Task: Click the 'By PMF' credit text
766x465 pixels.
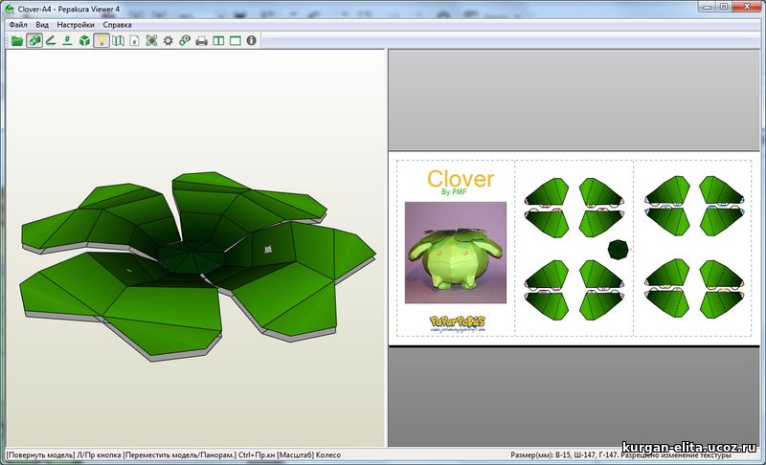Action: point(454,191)
